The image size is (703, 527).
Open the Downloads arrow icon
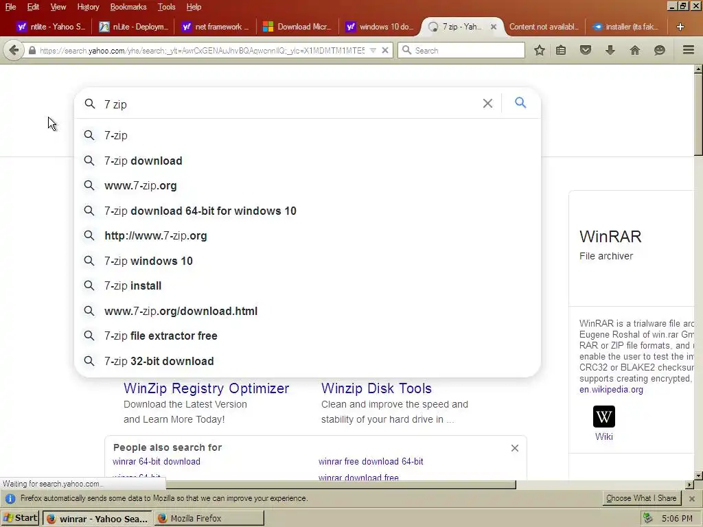[610, 50]
